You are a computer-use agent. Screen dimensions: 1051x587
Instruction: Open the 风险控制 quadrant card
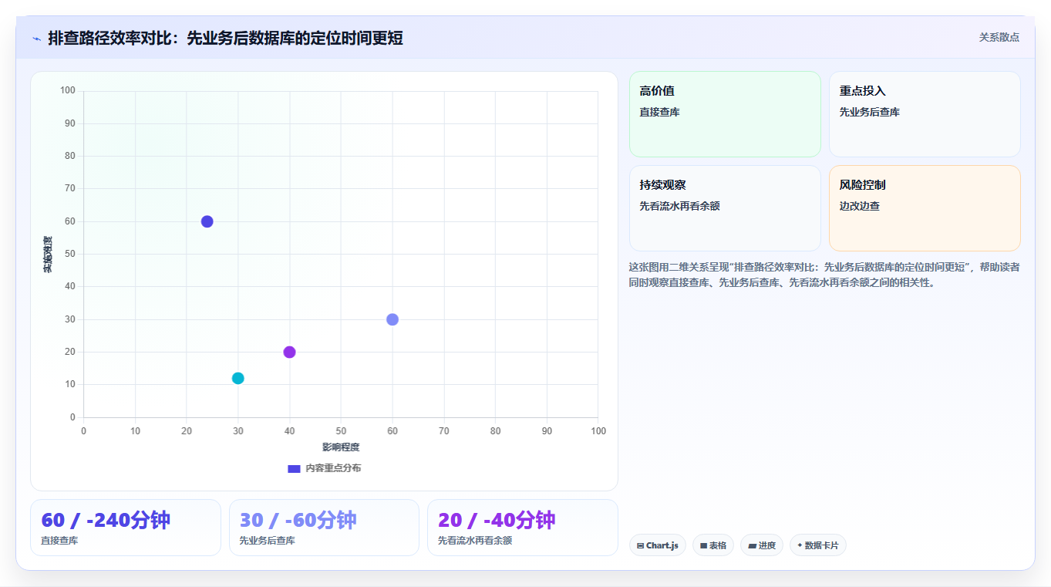(x=925, y=208)
